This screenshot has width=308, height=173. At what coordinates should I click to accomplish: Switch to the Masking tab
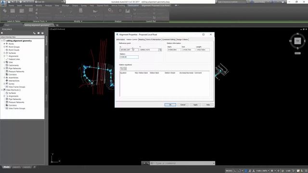(x=141, y=39)
